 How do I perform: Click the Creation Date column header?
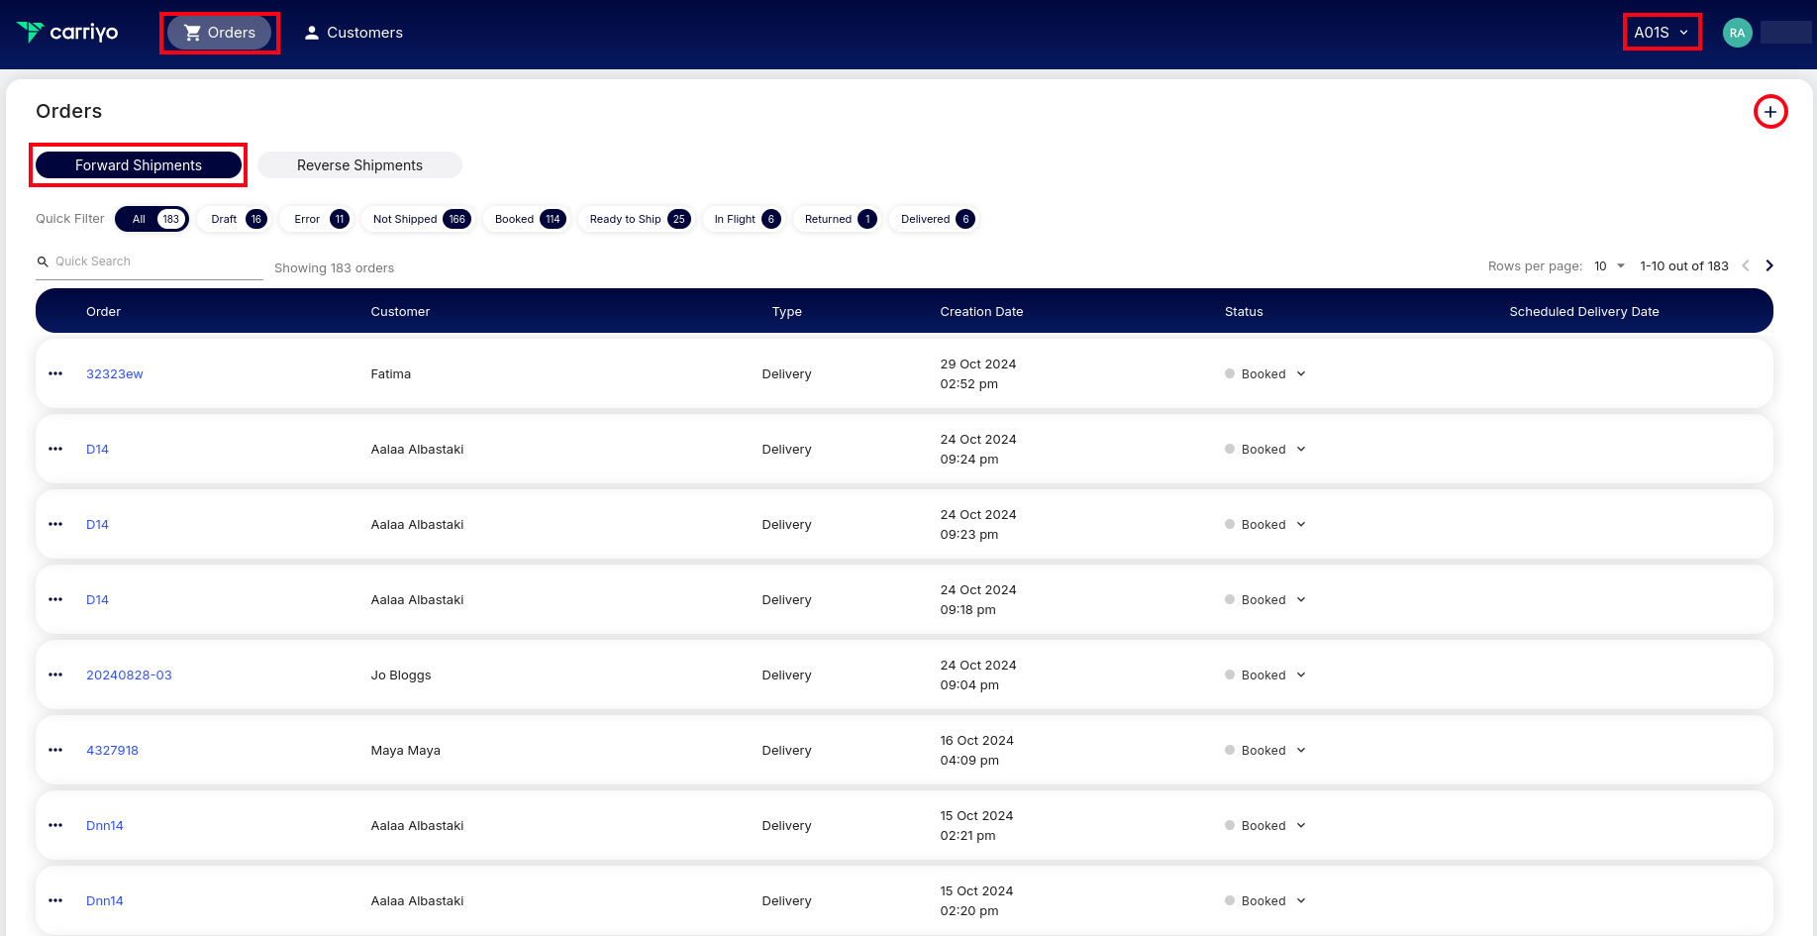981,311
